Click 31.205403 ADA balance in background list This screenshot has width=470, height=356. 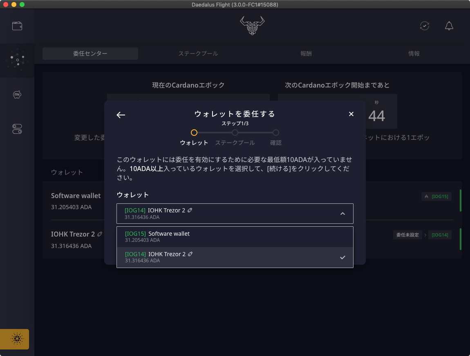(x=72, y=207)
